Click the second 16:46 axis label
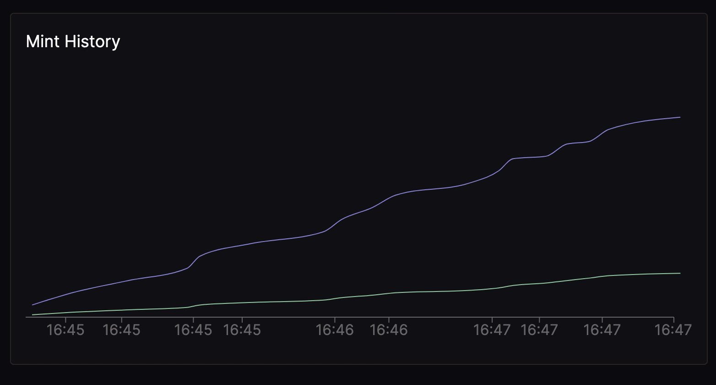 coord(389,330)
